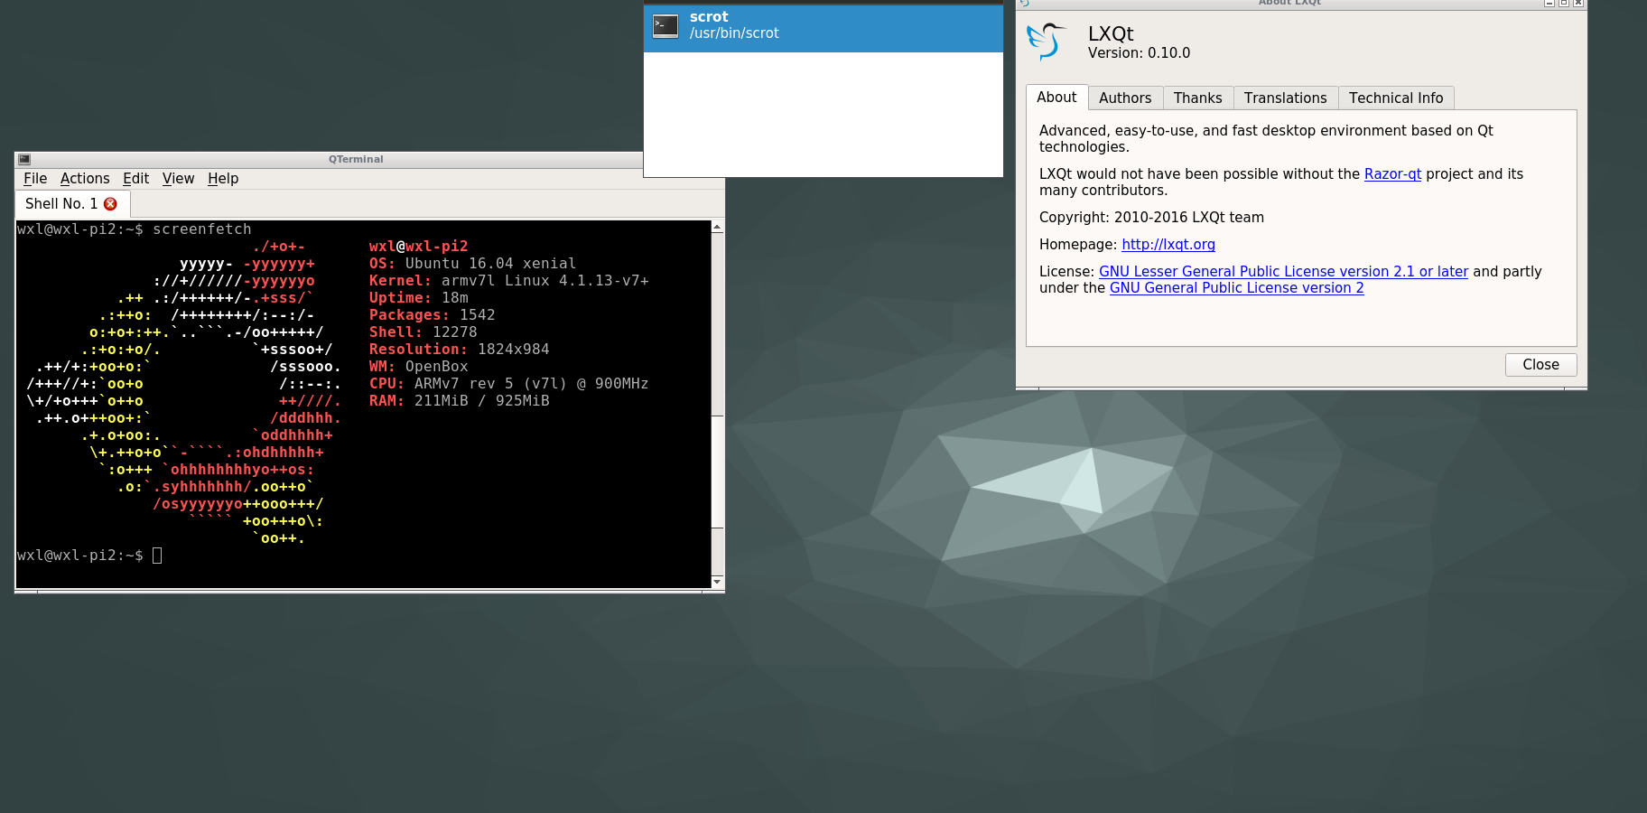1647x813 pixels.
Task: Click the 'Kernel: armv7l Linux 4.1.13-v7+' line
Action: pyautogui.click(x=508, y=281)
